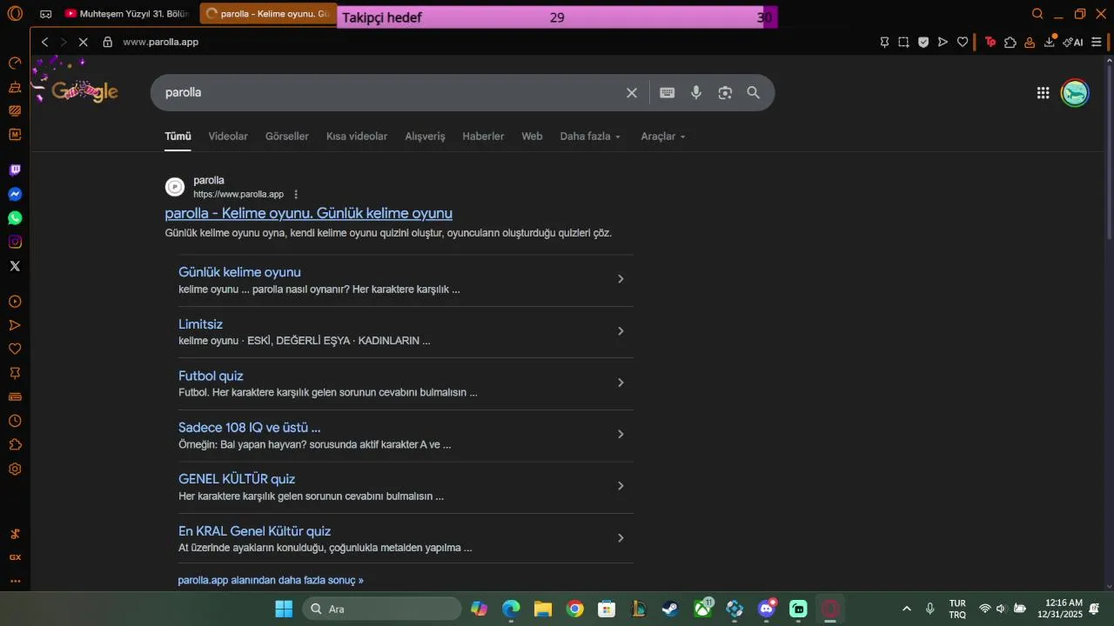This screenshot has height=626, width=1114.
Task: Click the Takipçi hedef progress bar
Action: coord(557,17)
